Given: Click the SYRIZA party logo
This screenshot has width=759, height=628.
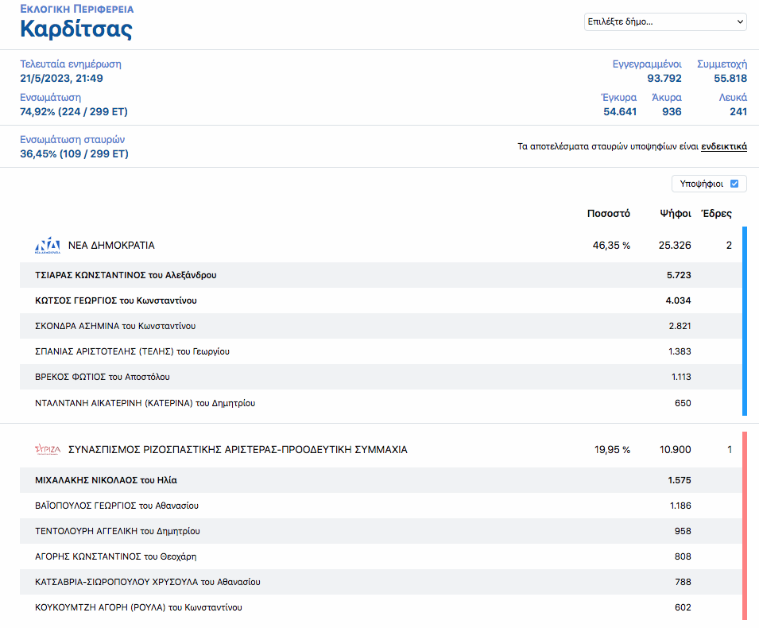Looking at the screenshot, I should (x=48, y=450).
